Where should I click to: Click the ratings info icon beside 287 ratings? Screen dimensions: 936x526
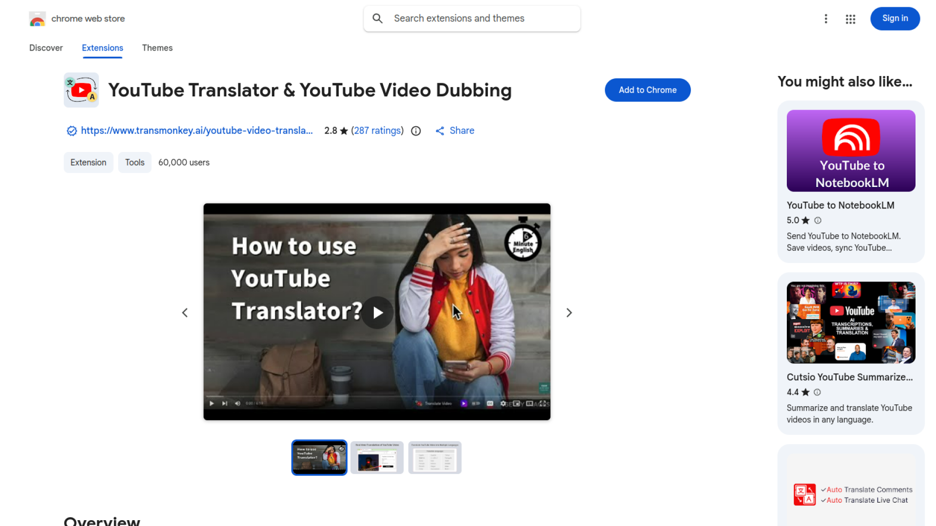pos(416,131)
